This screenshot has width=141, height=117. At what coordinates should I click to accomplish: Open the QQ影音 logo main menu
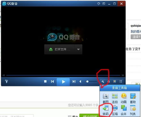click(x=10, y=4)
